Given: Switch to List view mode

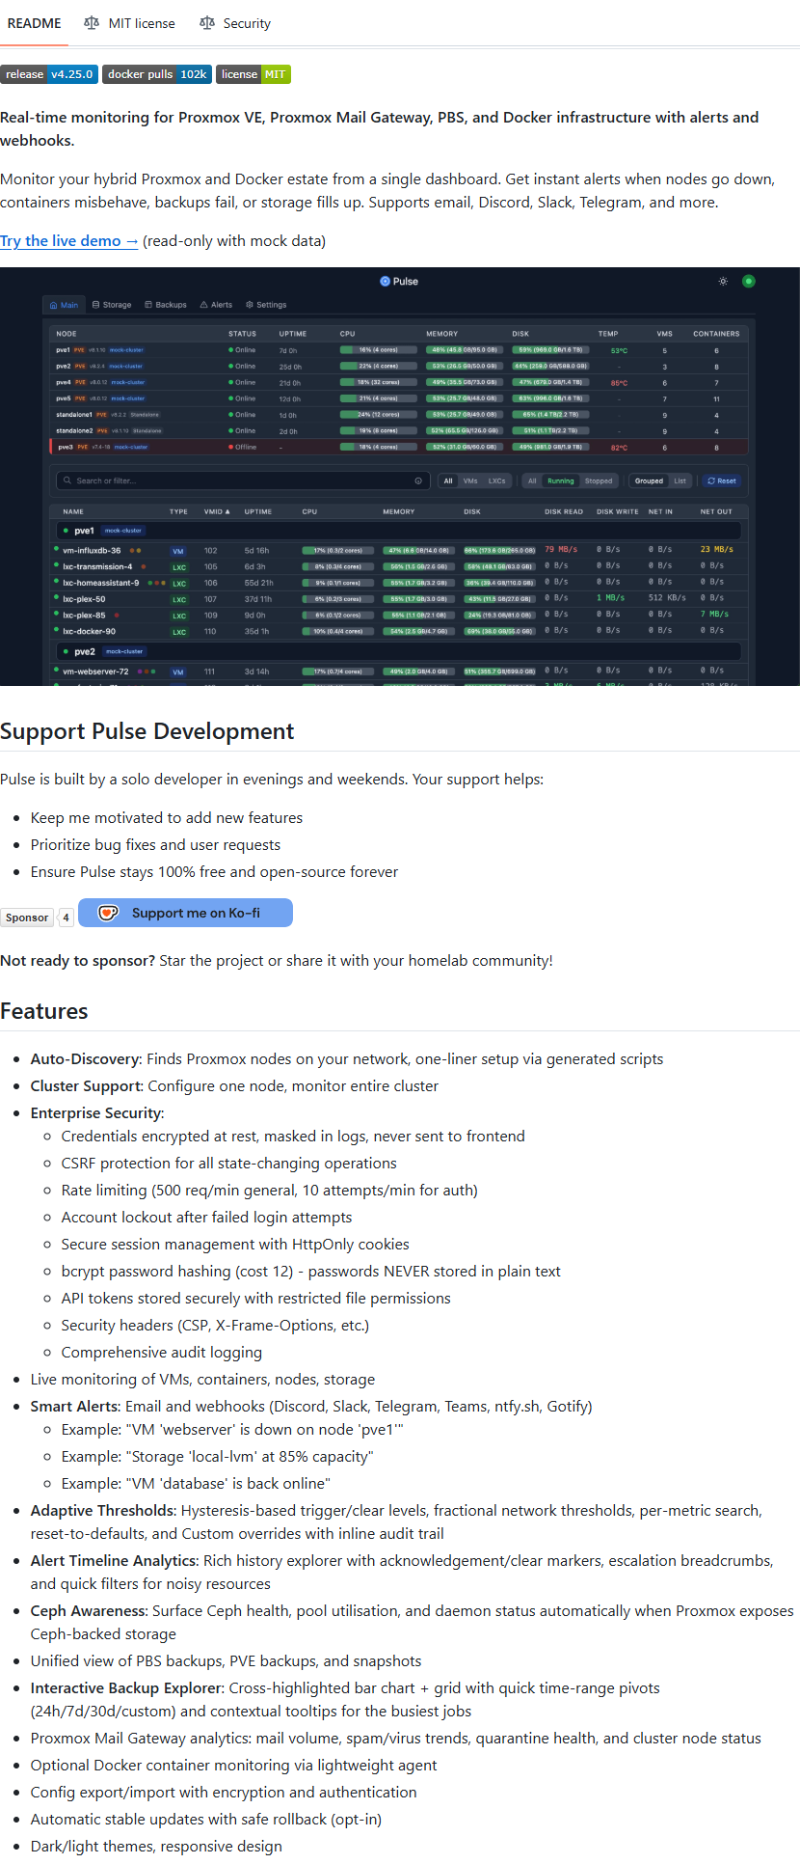Looking at the screenshot, I should tap(680, 480).
